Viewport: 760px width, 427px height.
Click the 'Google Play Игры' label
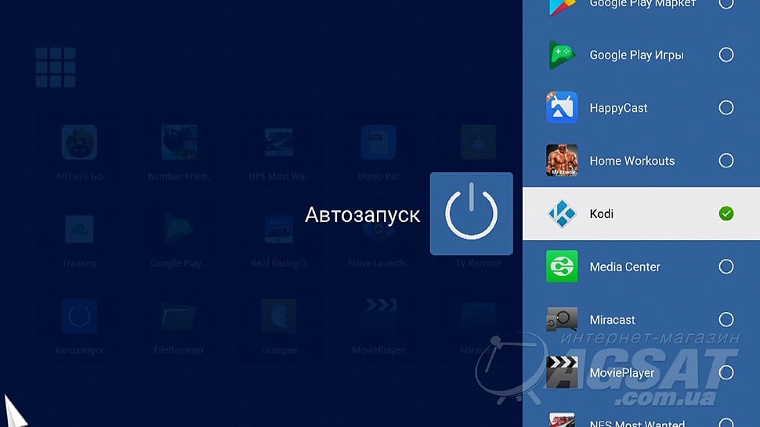coord(636,55)
